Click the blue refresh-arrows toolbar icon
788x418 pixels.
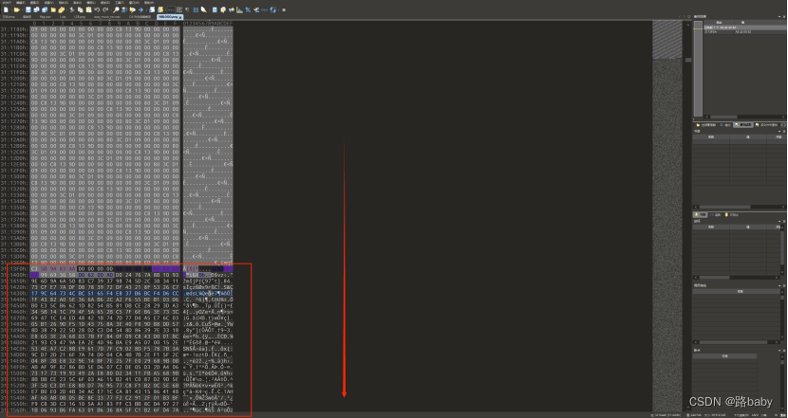click(272, 9)
